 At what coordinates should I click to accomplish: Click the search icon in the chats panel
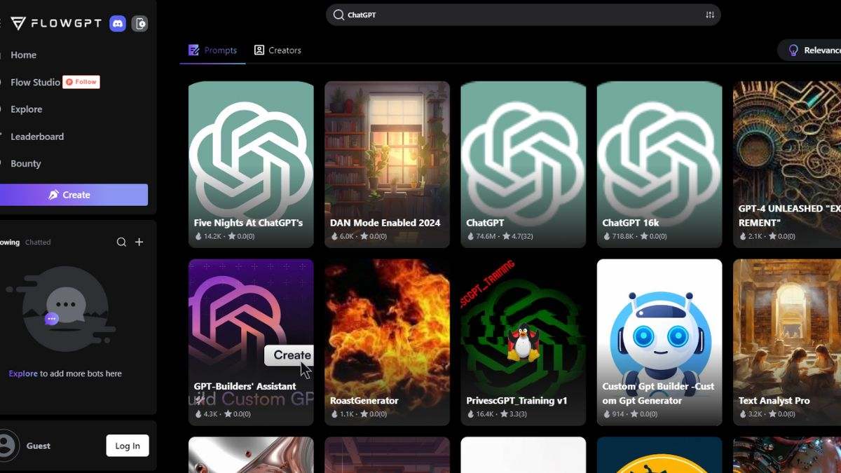click(x=121, y=242)
